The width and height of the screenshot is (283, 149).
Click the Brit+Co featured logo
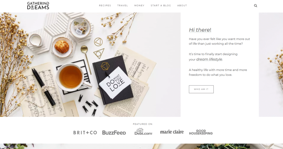(x=85, y=133)
